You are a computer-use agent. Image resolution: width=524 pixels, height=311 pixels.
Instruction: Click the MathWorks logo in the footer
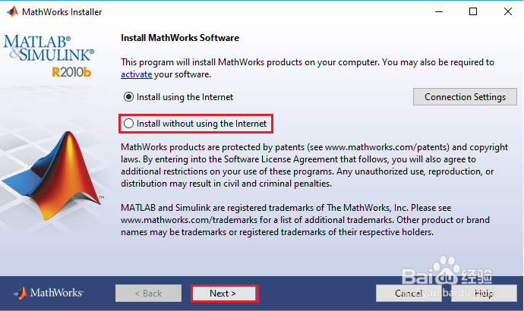tap(49, 293)
